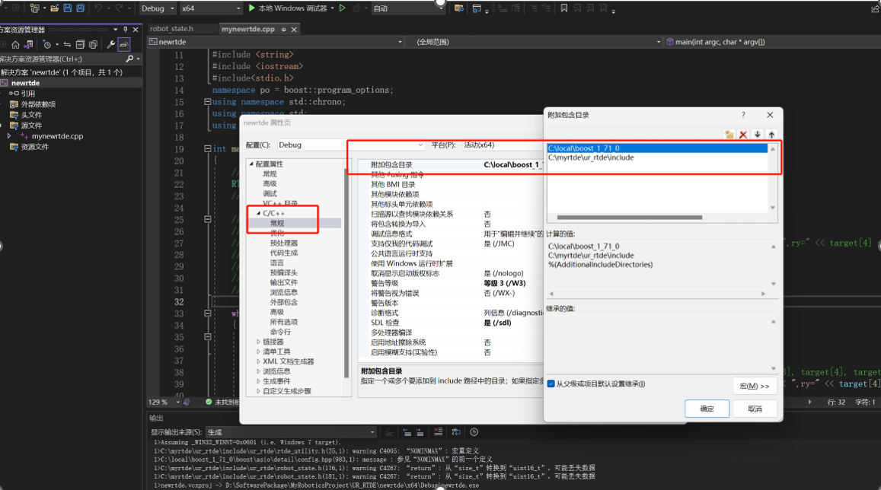
Task: Click the Preview Selected Items icon
Action: (124, 44)
